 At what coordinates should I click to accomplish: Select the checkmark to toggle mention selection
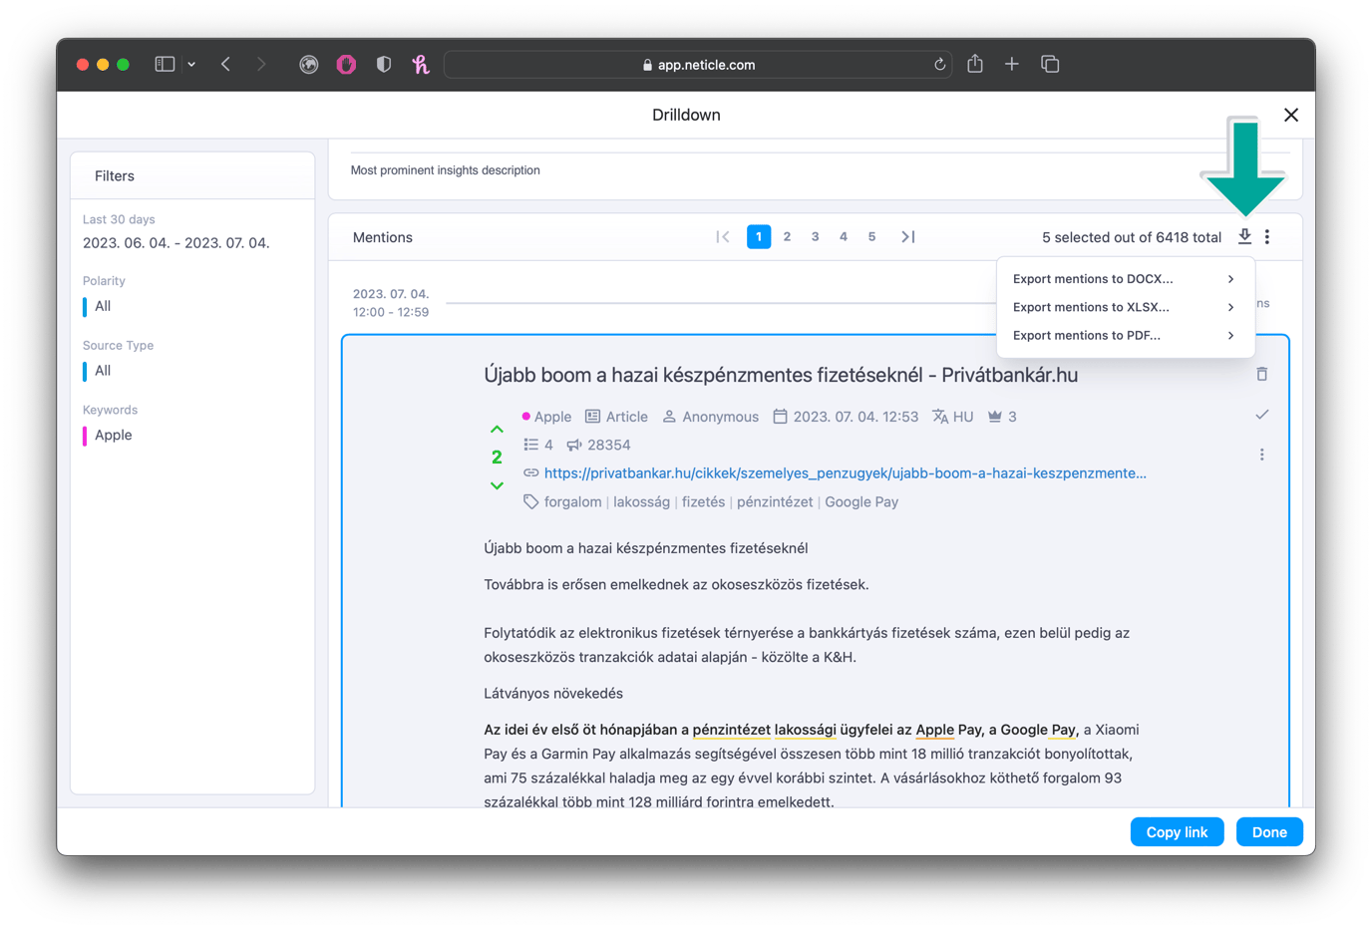(1262, 415)
